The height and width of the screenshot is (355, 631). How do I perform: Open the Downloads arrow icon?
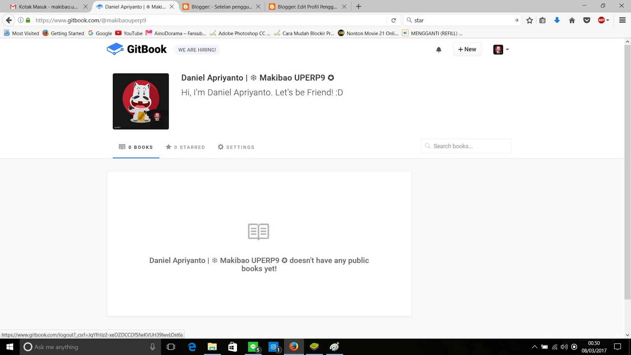557,20
